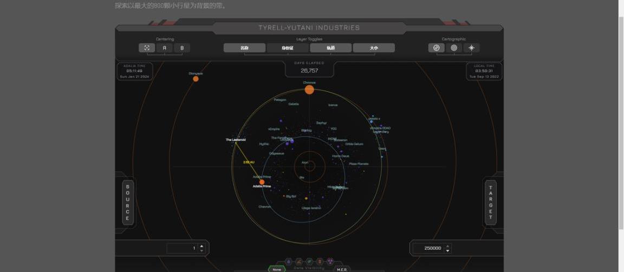Click the Bigdog asteroid label
The height and width of the screenshot is (272, 624).
pyautogui.click(x=307, y=130)
